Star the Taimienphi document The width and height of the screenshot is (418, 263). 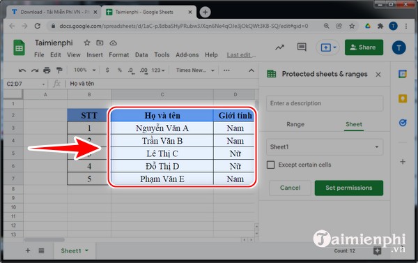point(87,43)
